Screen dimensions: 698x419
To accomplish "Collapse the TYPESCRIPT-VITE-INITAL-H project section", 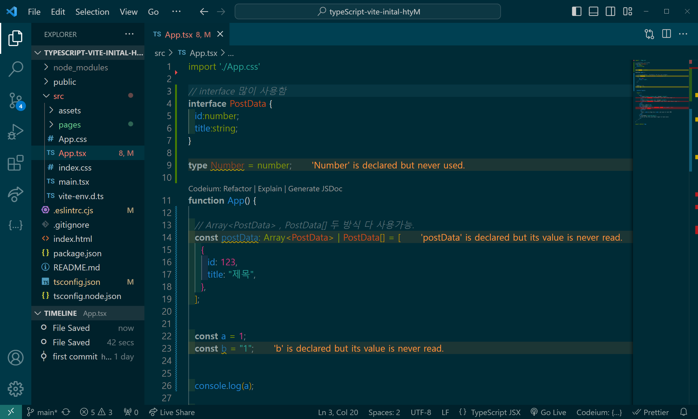I will coord(88,53).
